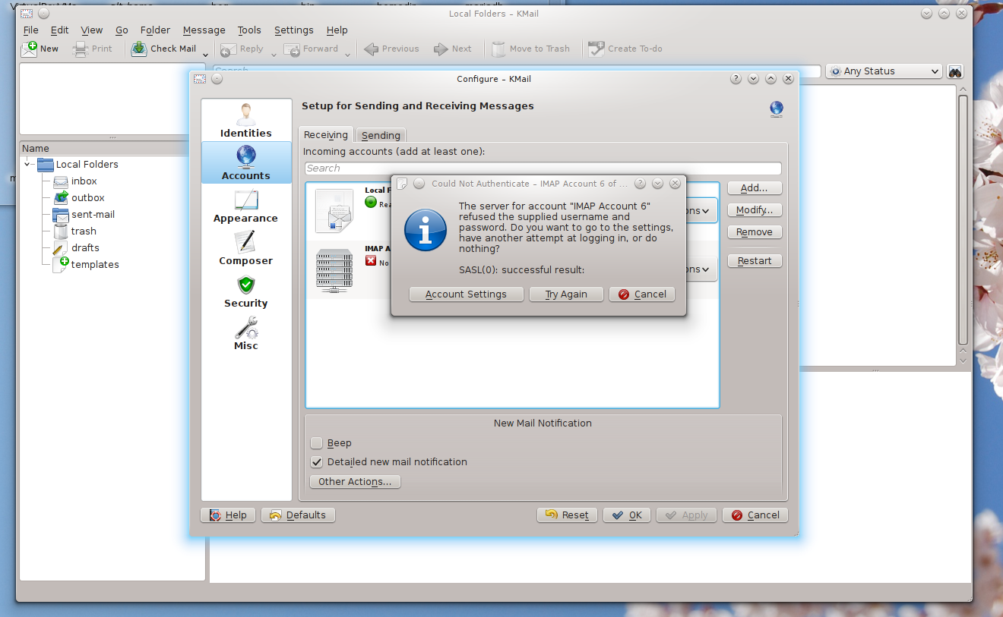Click the Help button in Configure dialog

click(x=228, y=515)
